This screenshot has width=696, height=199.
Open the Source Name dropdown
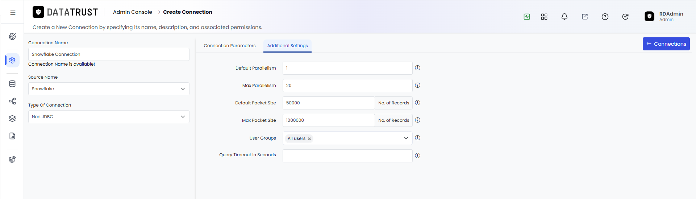coord(109,89)
